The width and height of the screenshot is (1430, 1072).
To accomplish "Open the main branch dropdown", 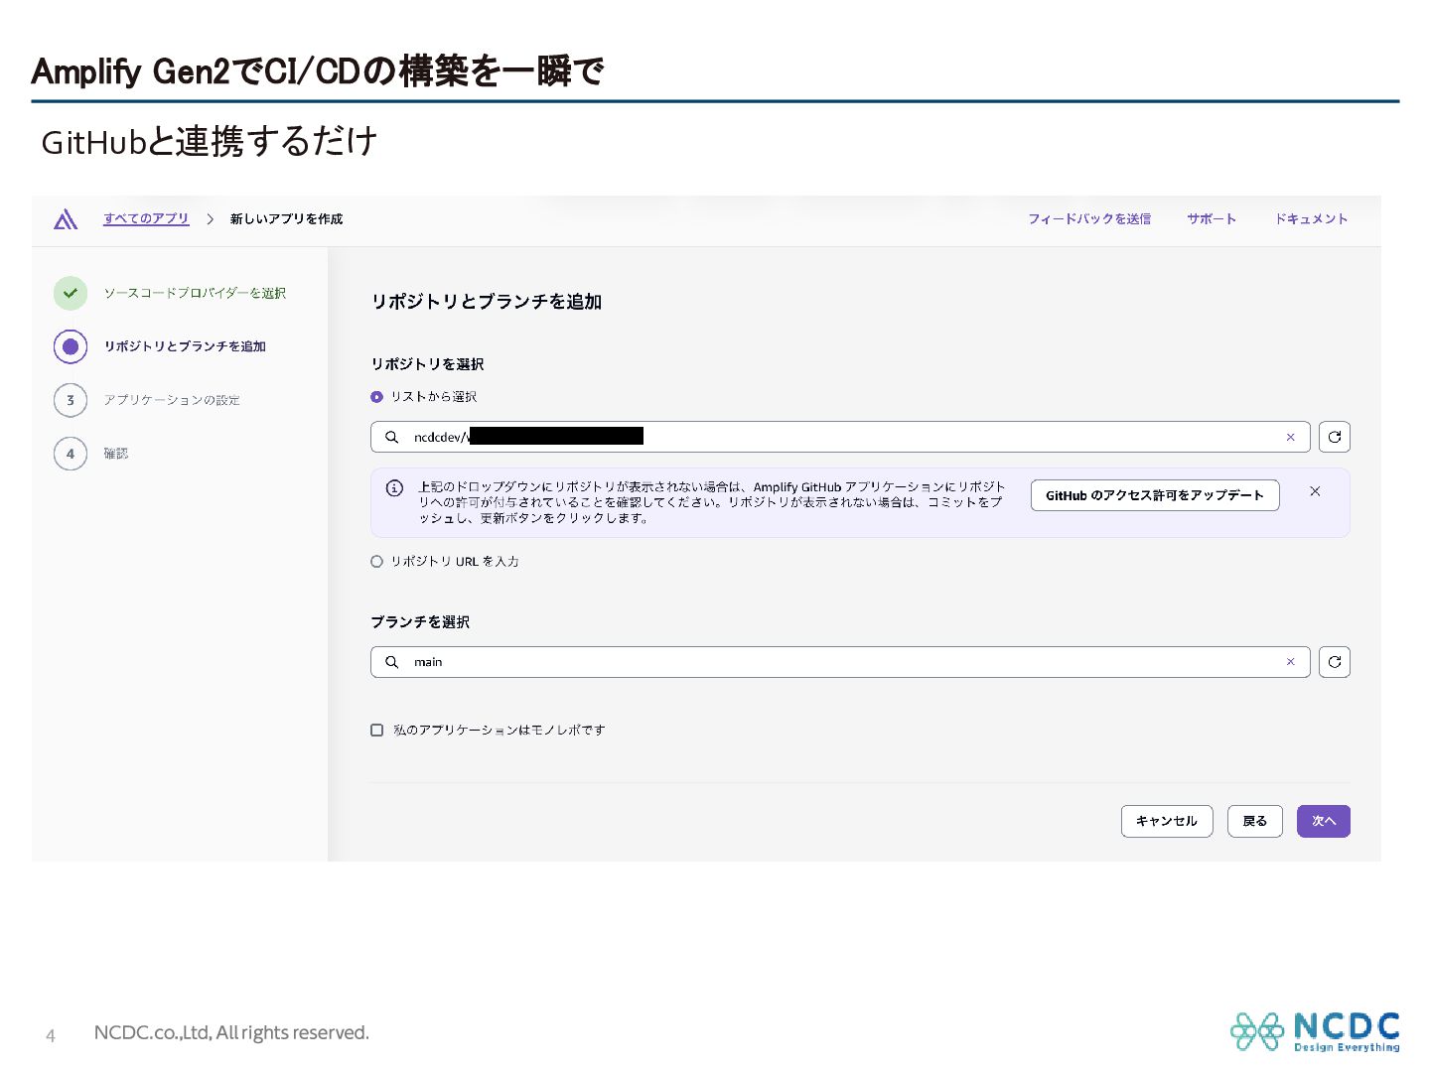I will [x=840, y=662].
